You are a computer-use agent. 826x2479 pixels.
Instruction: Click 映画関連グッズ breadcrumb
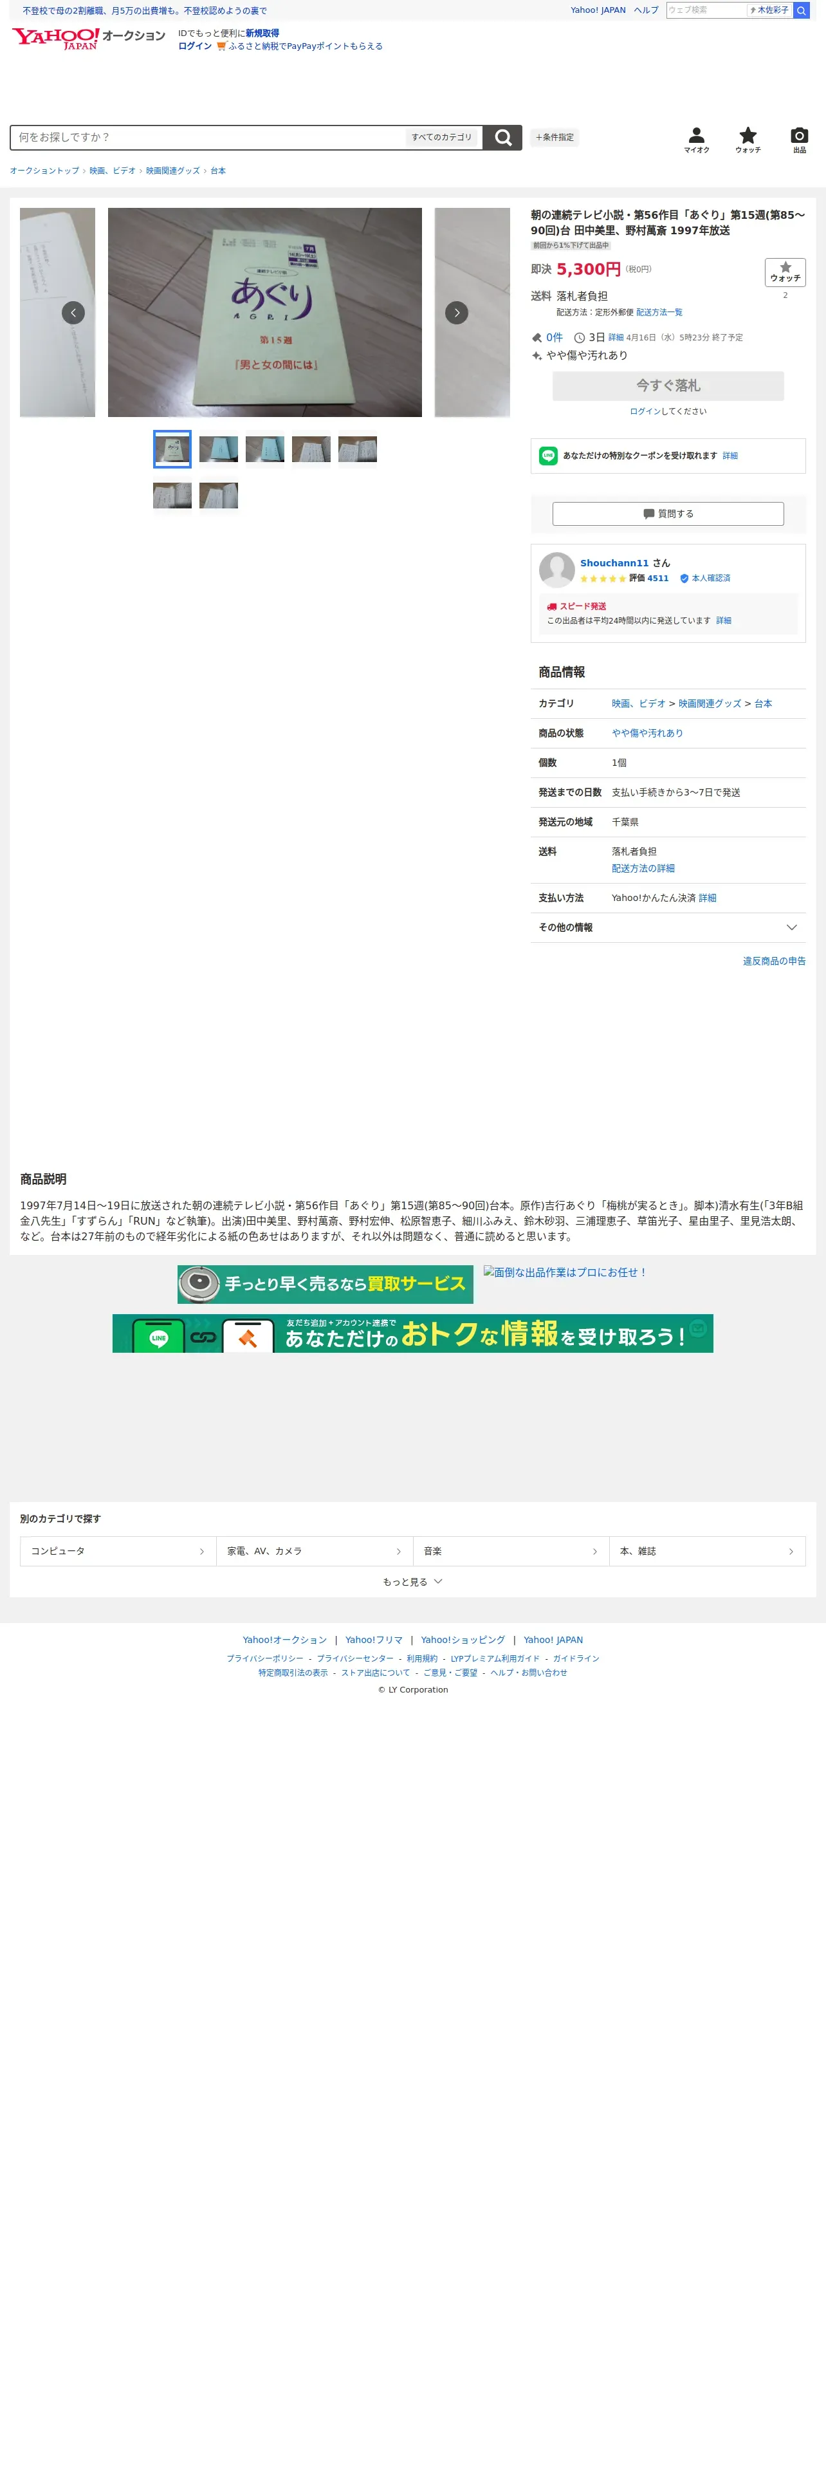(x=173, y=171)
